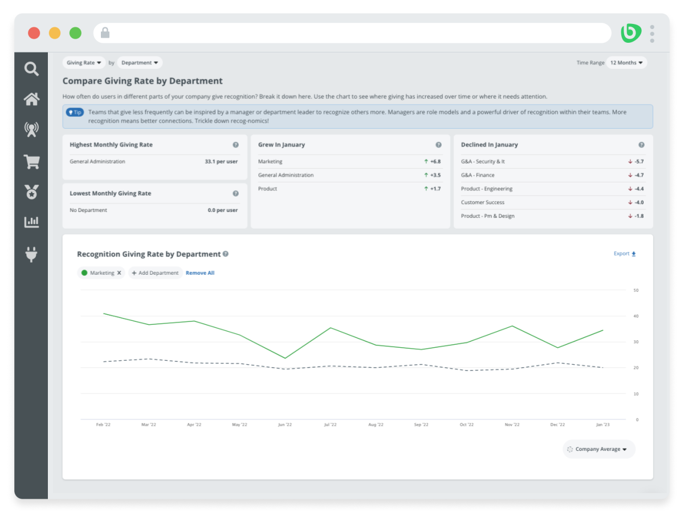The image size is (684, 513).
Task: Open the Company Average overlay dropdown
Action: (598, 449)
